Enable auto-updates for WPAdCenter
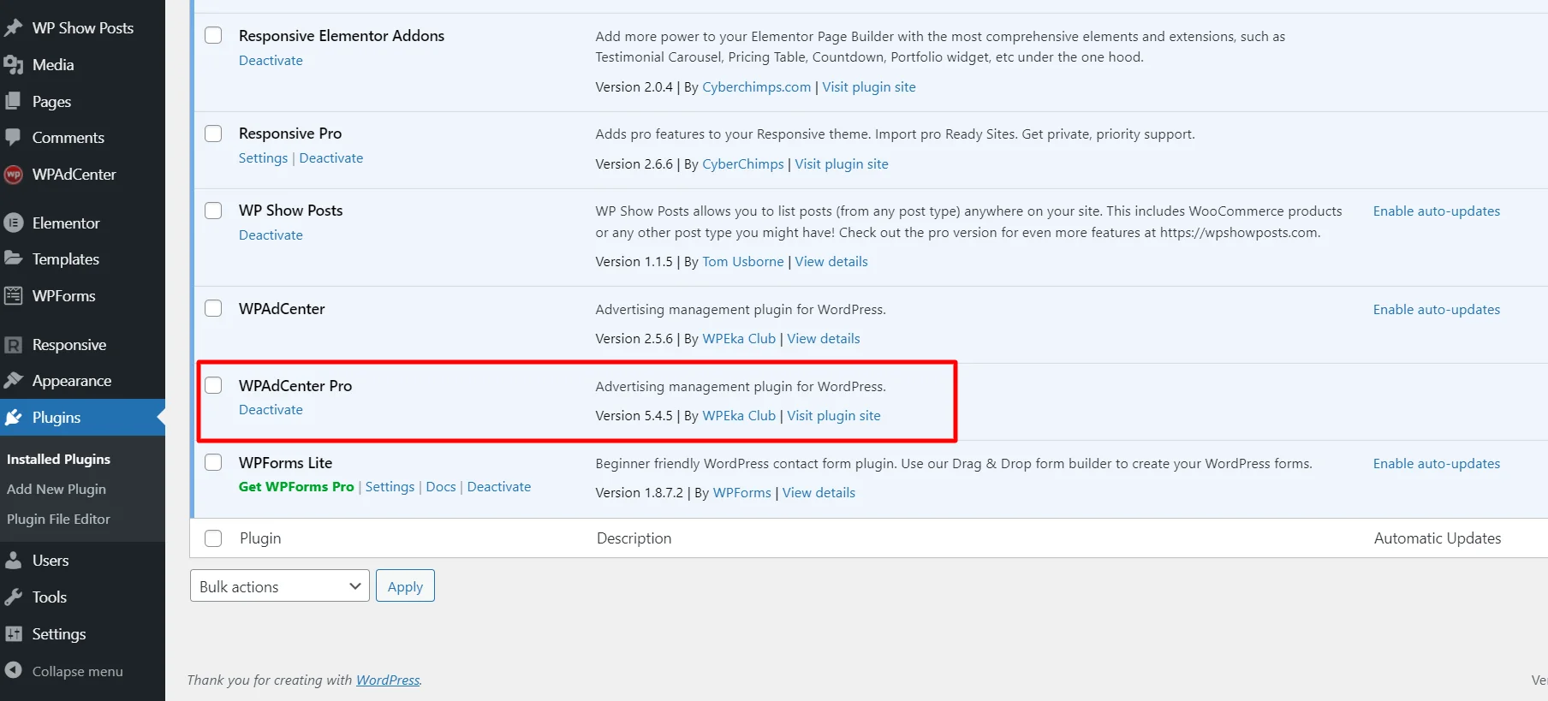The width and height of the screenshot is (1548, 701). [x=1437, y=309]
